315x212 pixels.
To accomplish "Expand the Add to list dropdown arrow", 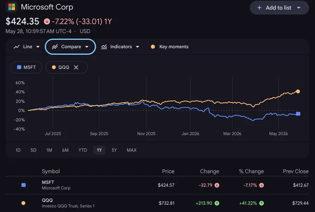I will tap(299, 8).
